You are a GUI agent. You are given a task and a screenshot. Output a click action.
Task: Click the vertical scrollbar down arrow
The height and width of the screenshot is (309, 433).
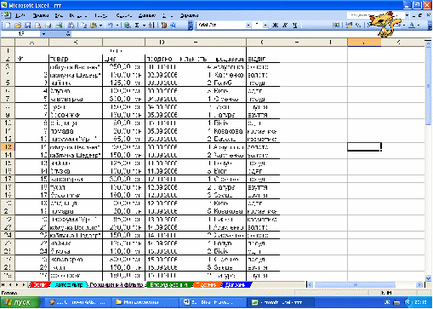pos(428,278)
